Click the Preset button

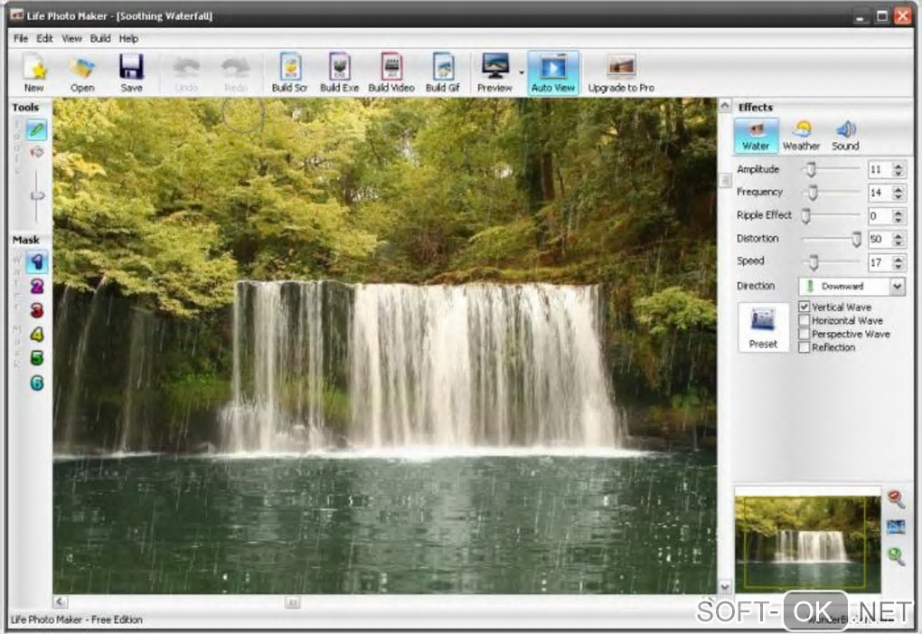tap(763, 327)
